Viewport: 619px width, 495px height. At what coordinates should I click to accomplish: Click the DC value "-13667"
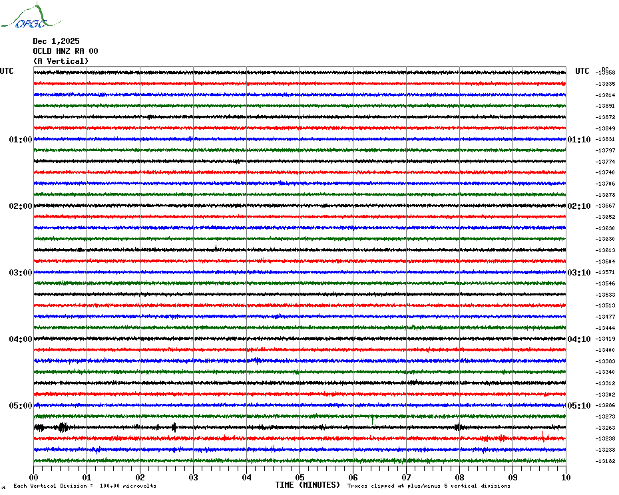pyautogui.click(x=605, y=206)
